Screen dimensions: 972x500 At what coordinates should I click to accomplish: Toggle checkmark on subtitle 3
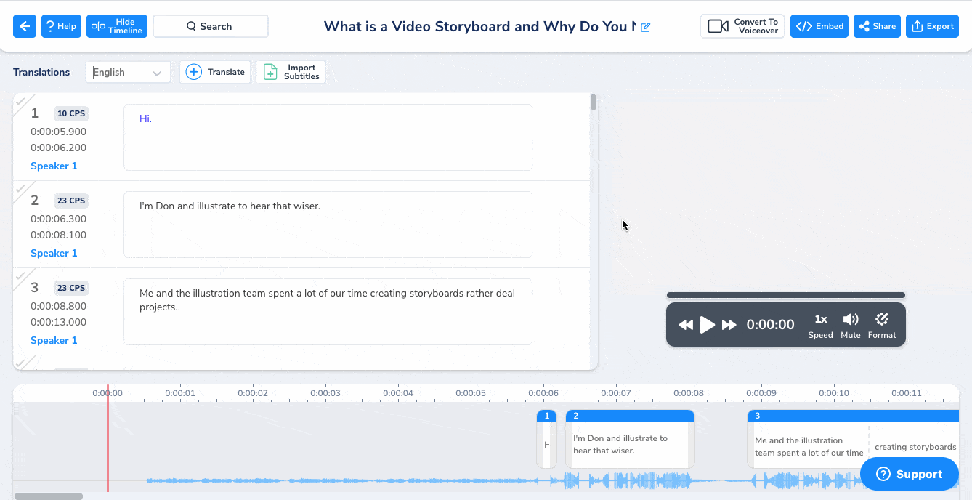click(x=21, y=275)
